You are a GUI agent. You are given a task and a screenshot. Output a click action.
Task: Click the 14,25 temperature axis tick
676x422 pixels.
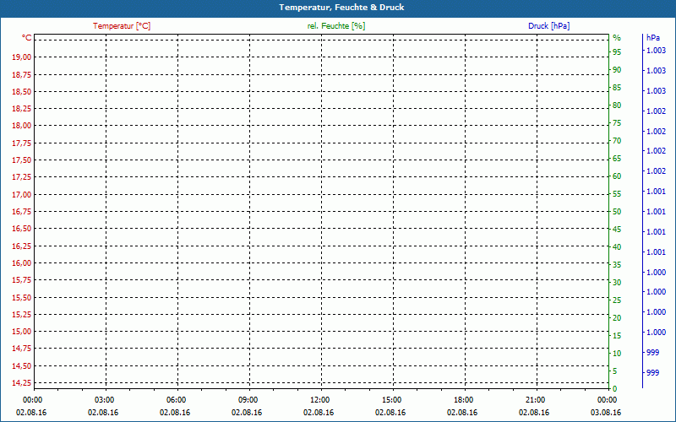tap(22, 383)
